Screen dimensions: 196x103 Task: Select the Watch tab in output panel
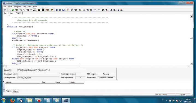click(16, 91)
